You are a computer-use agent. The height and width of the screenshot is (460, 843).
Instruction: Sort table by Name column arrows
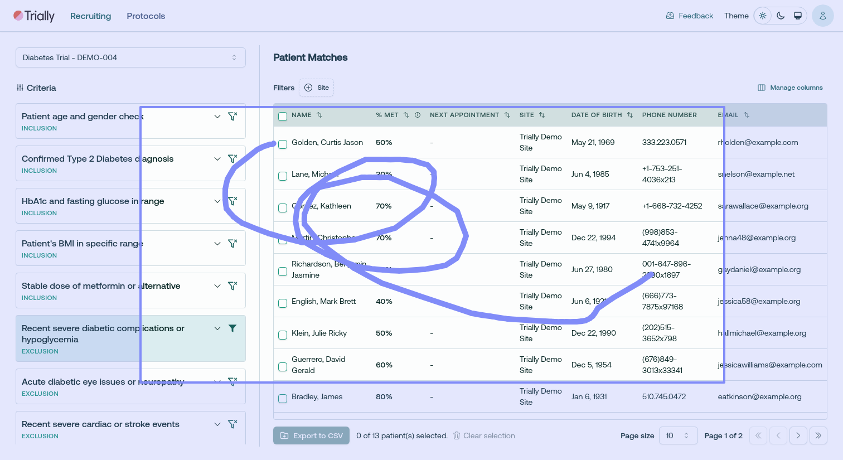point(319,115)
